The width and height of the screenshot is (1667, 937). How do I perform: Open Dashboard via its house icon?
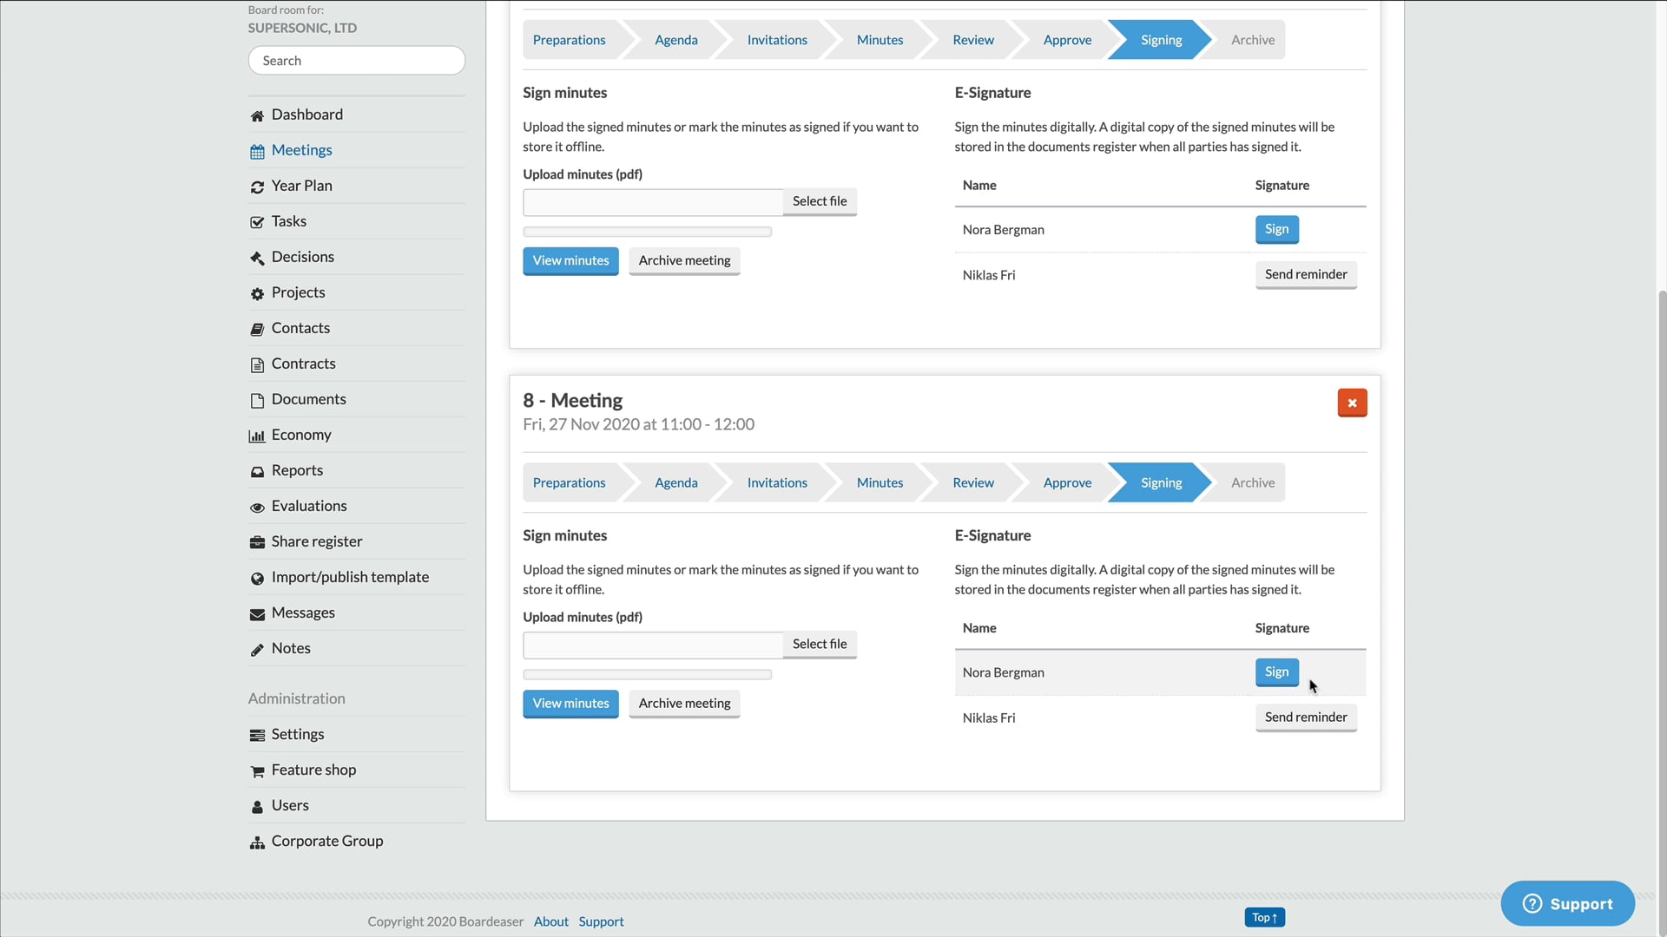click(257, 115)
